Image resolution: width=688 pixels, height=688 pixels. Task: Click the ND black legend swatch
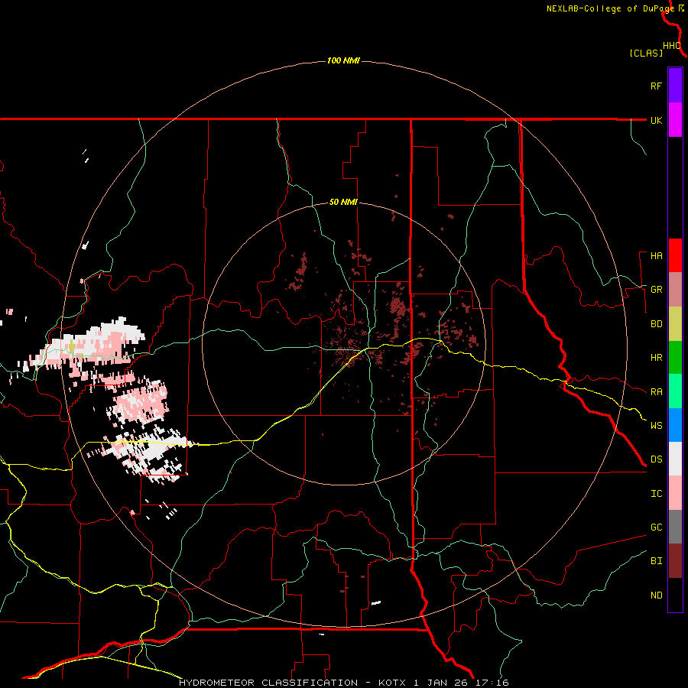pyautogui.click(x=675, y=595)
